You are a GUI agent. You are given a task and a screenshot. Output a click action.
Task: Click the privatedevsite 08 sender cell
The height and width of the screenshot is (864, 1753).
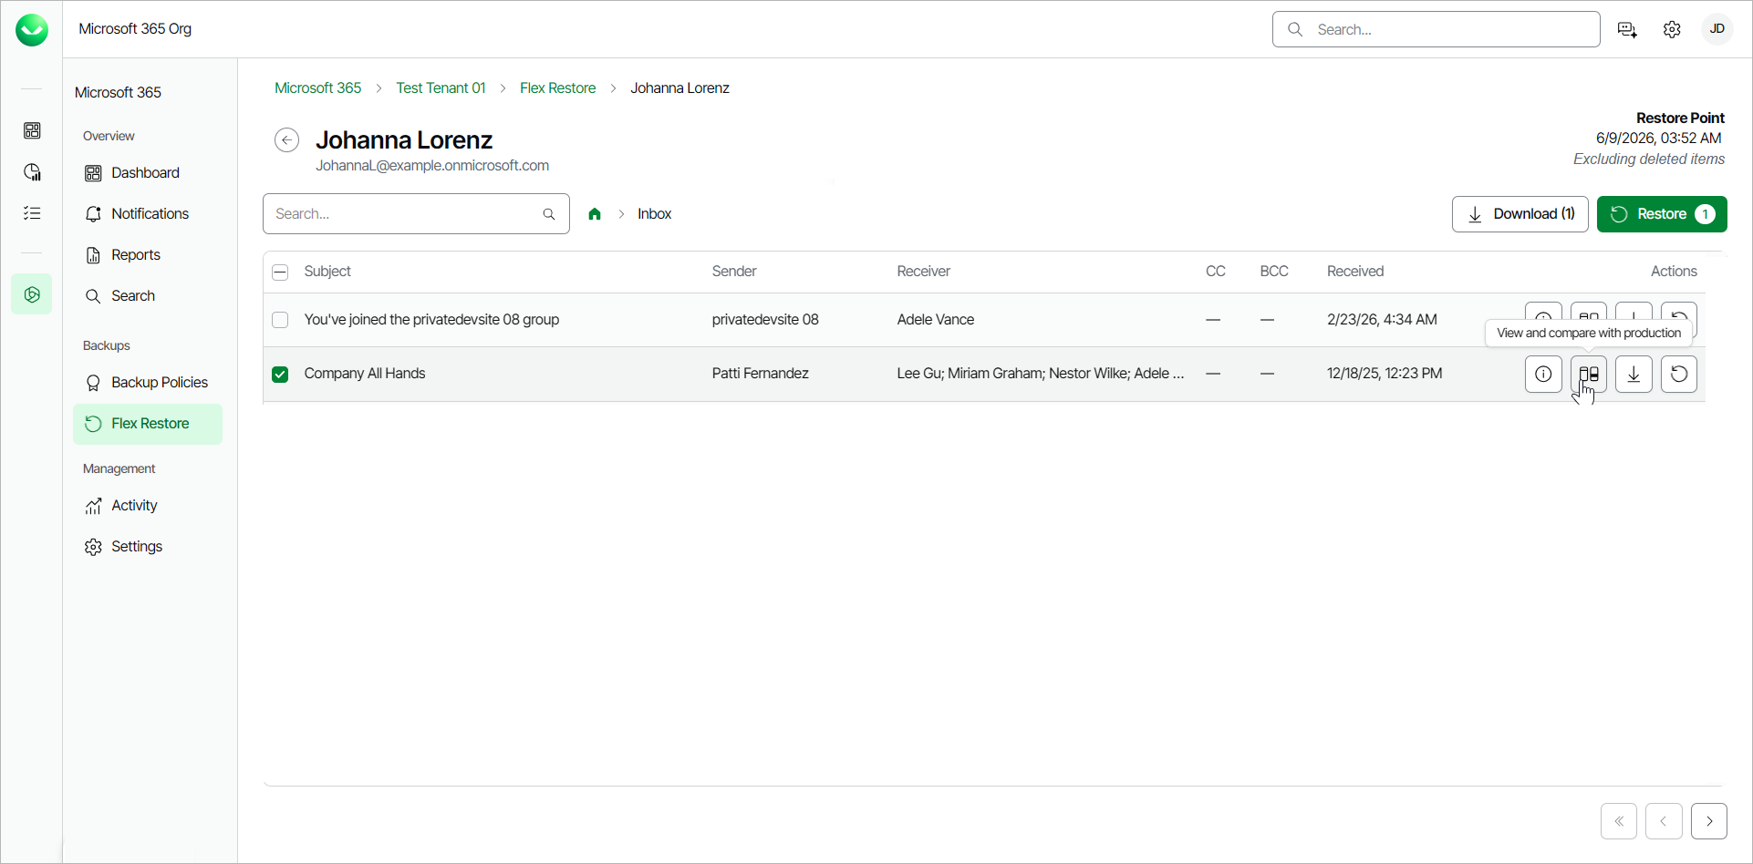click(x=765, y=320)
